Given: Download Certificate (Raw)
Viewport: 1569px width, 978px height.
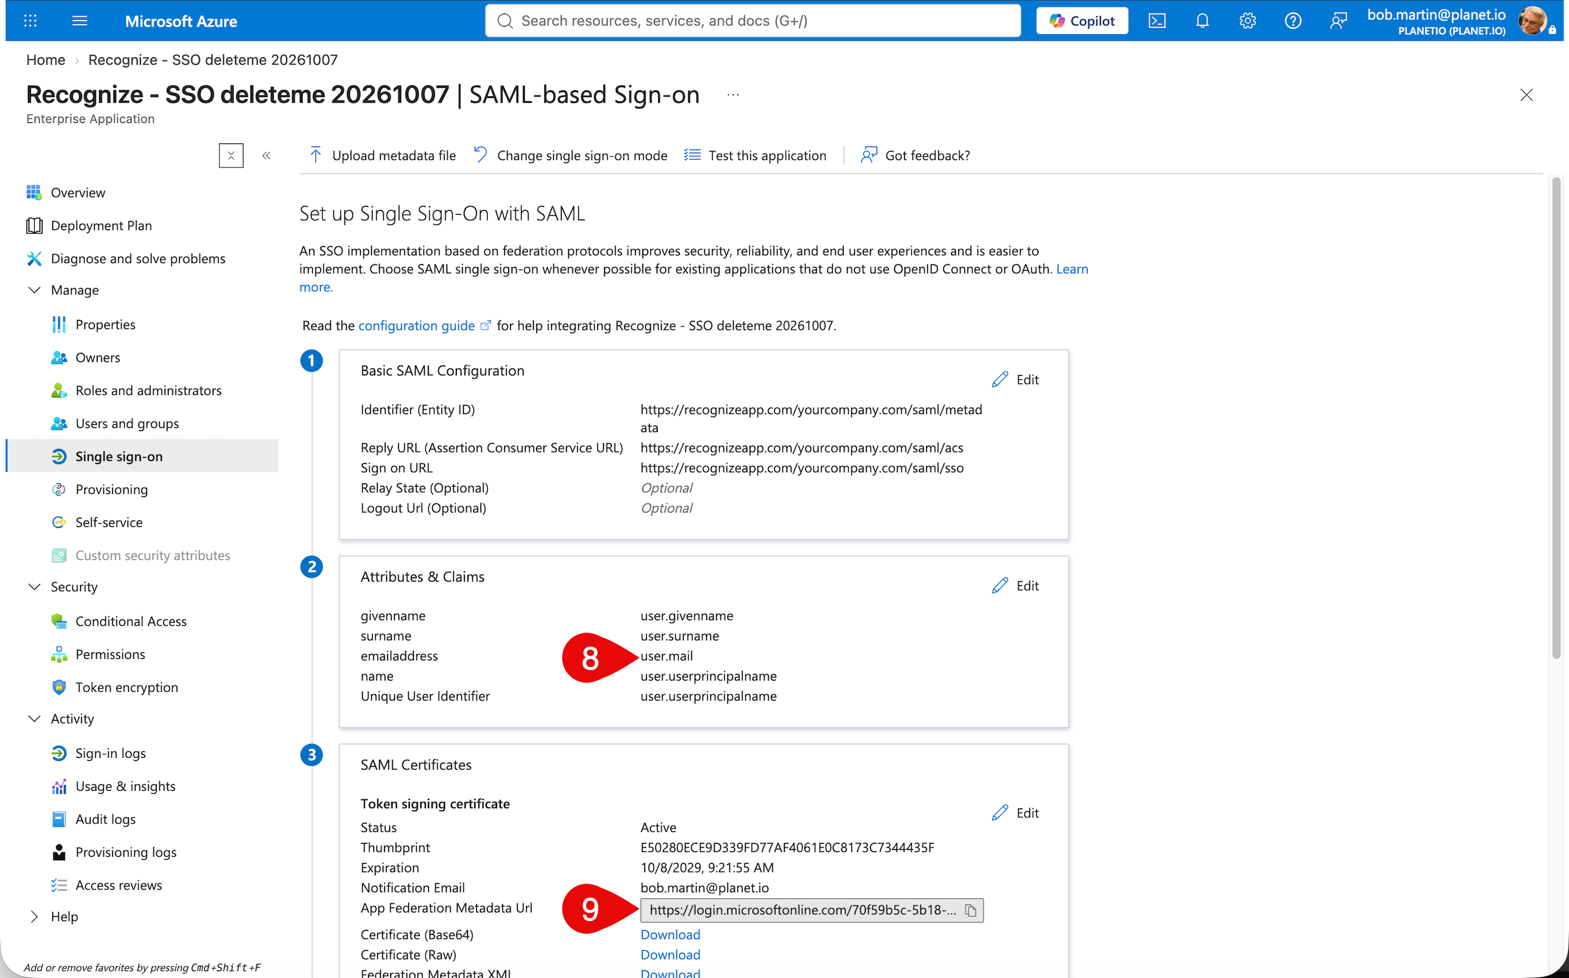Looking at the screenshot, I should pyautogui.click(x=670, y=955).
